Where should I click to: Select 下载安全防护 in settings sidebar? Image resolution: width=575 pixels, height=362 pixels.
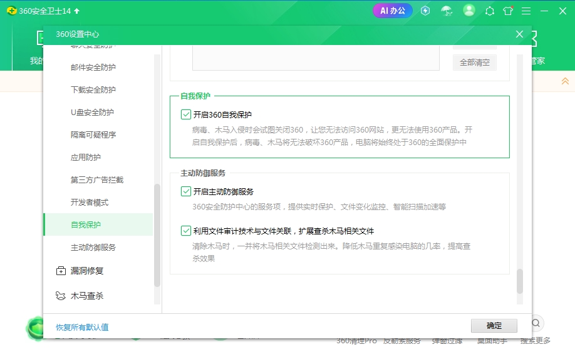[x=93, y=89]
